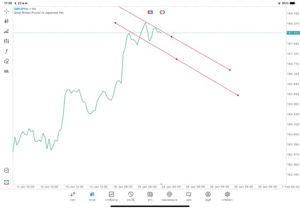Viewport: 300px width, 209px height.
Task: Open the H4 timeframe selector in sidebar
Action: 7,72
